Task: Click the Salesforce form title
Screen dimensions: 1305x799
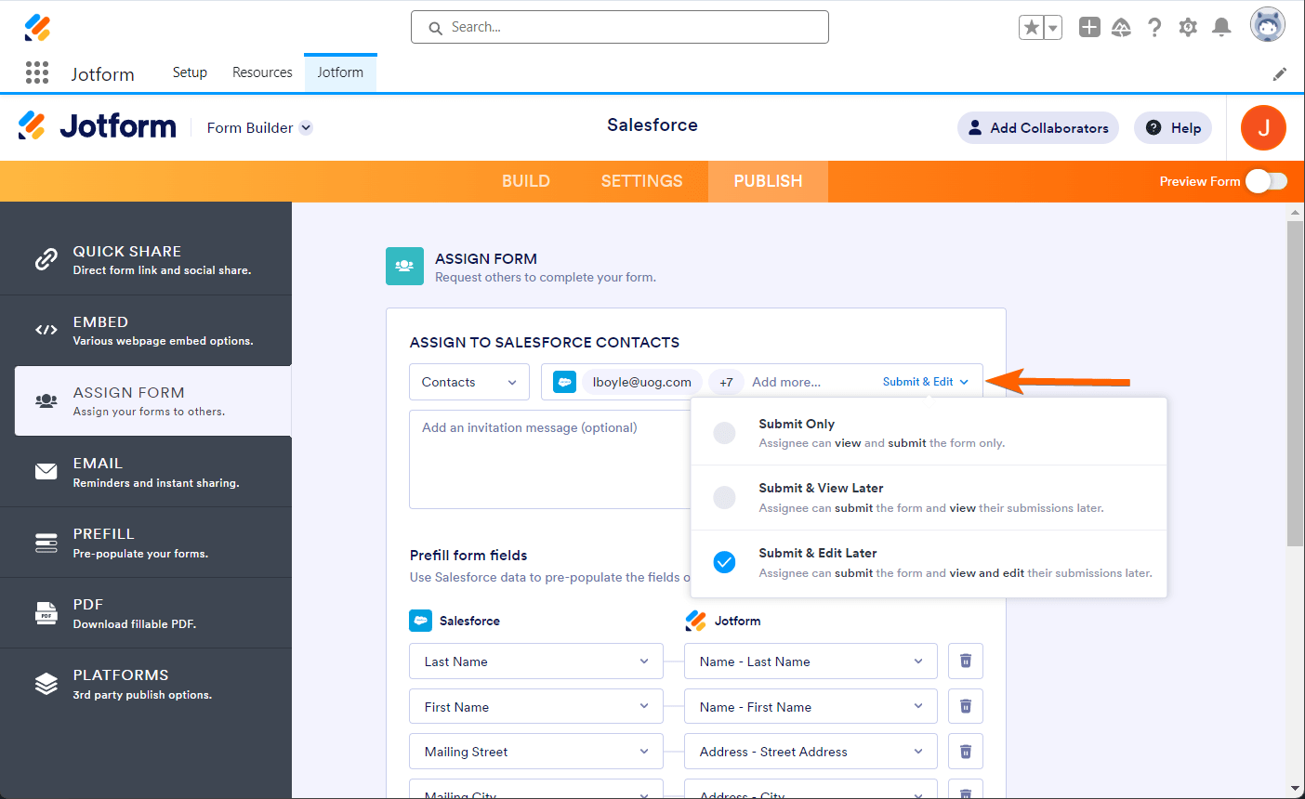Action: click(x=652, y=125)
